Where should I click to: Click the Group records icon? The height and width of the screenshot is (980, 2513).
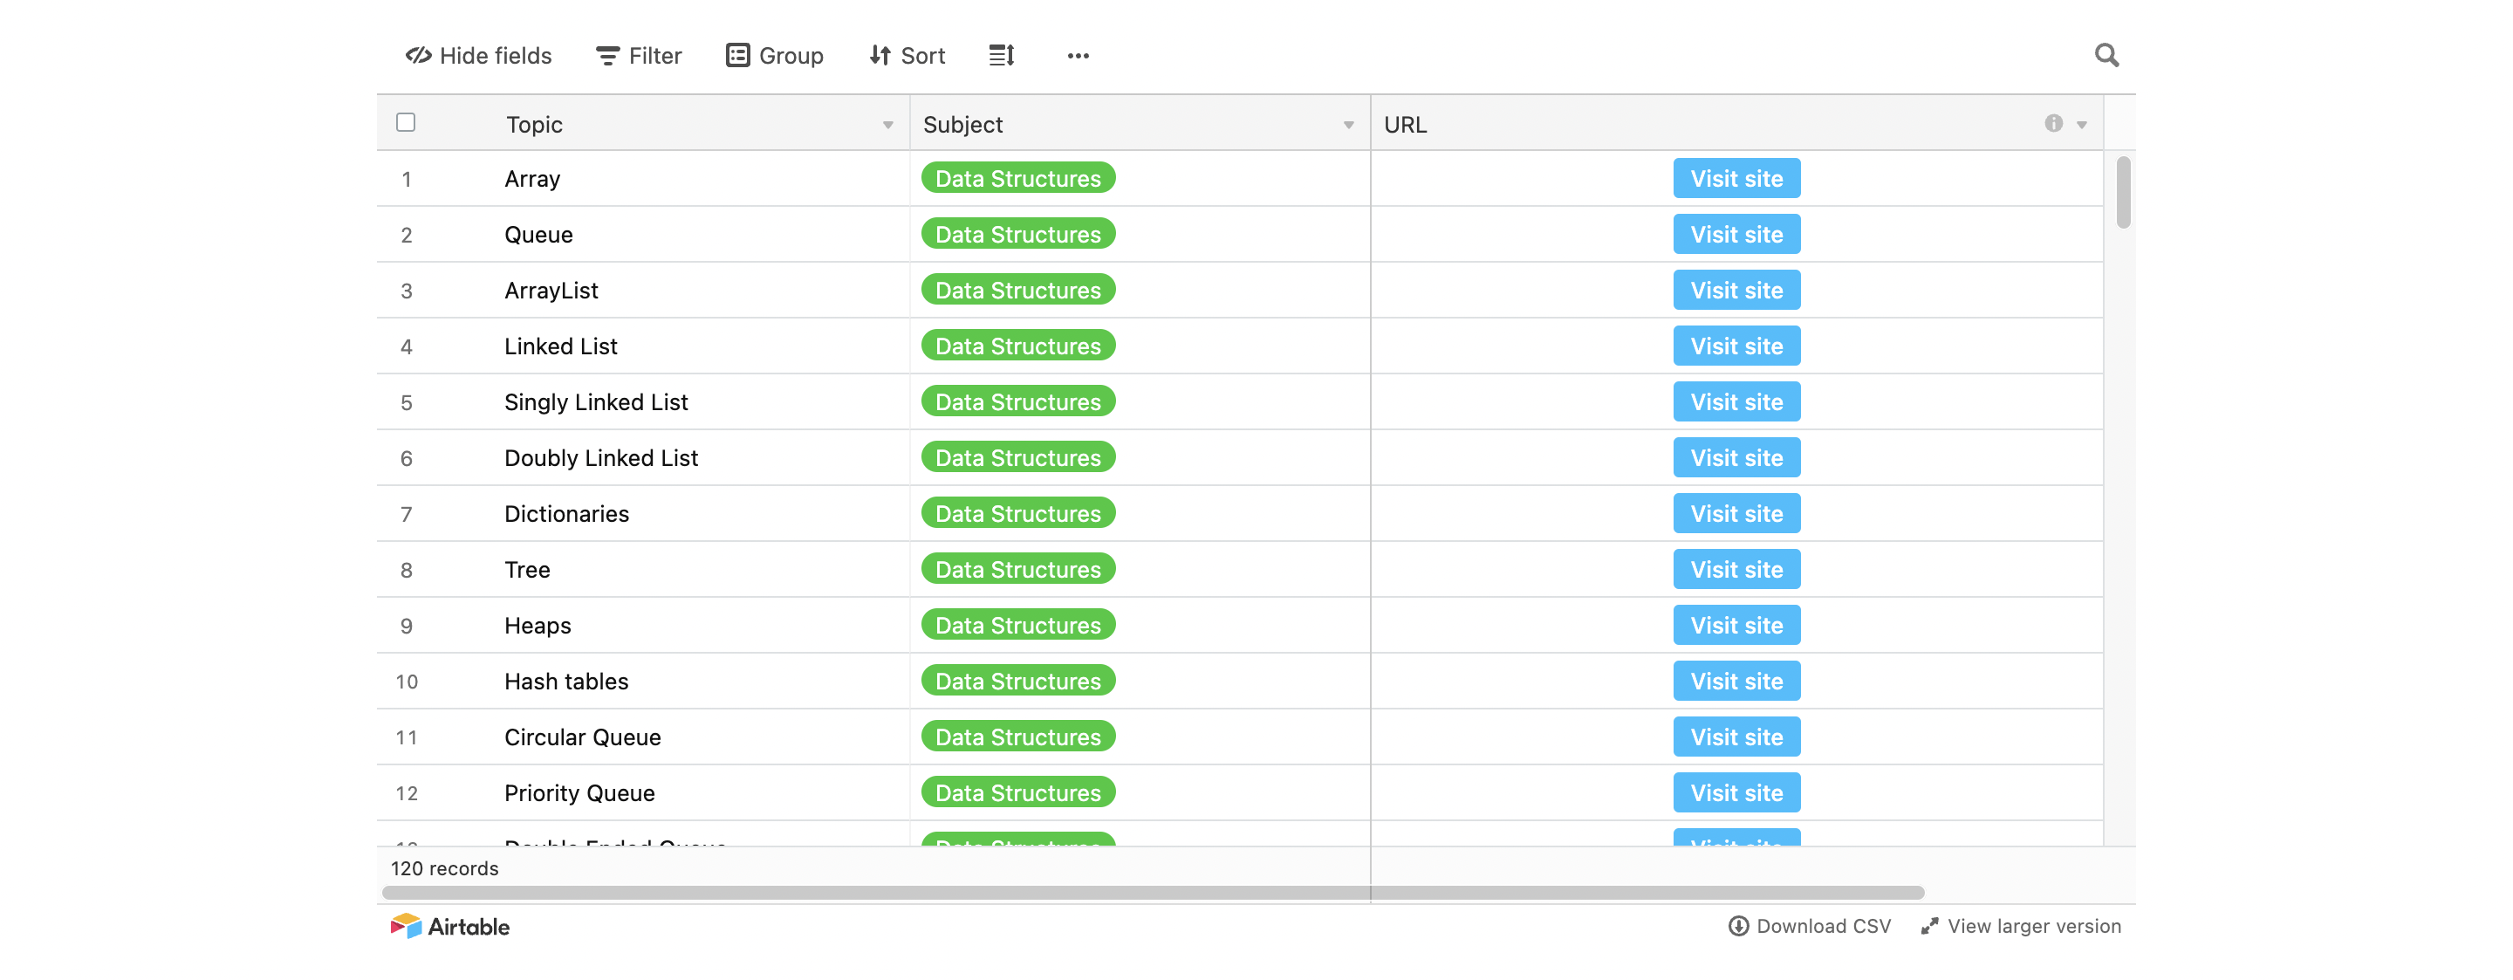point(737,56)
